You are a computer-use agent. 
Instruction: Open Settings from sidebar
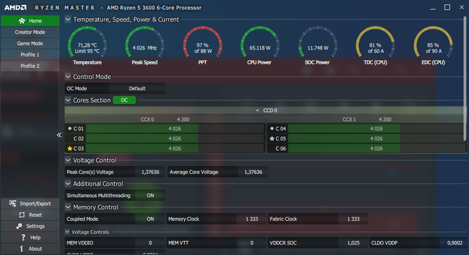30,226
